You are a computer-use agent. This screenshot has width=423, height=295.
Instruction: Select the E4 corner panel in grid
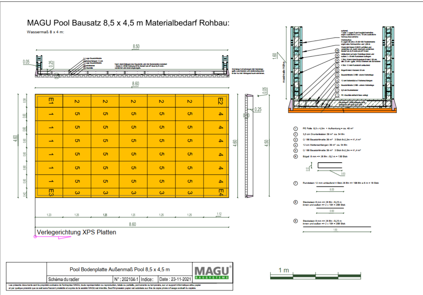pos(216,193)
